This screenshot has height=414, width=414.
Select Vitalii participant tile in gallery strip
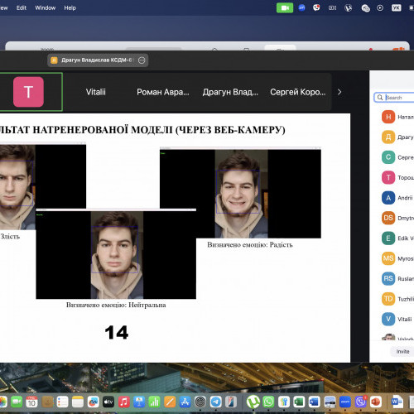pyautogui.click(x=95, y=92)
